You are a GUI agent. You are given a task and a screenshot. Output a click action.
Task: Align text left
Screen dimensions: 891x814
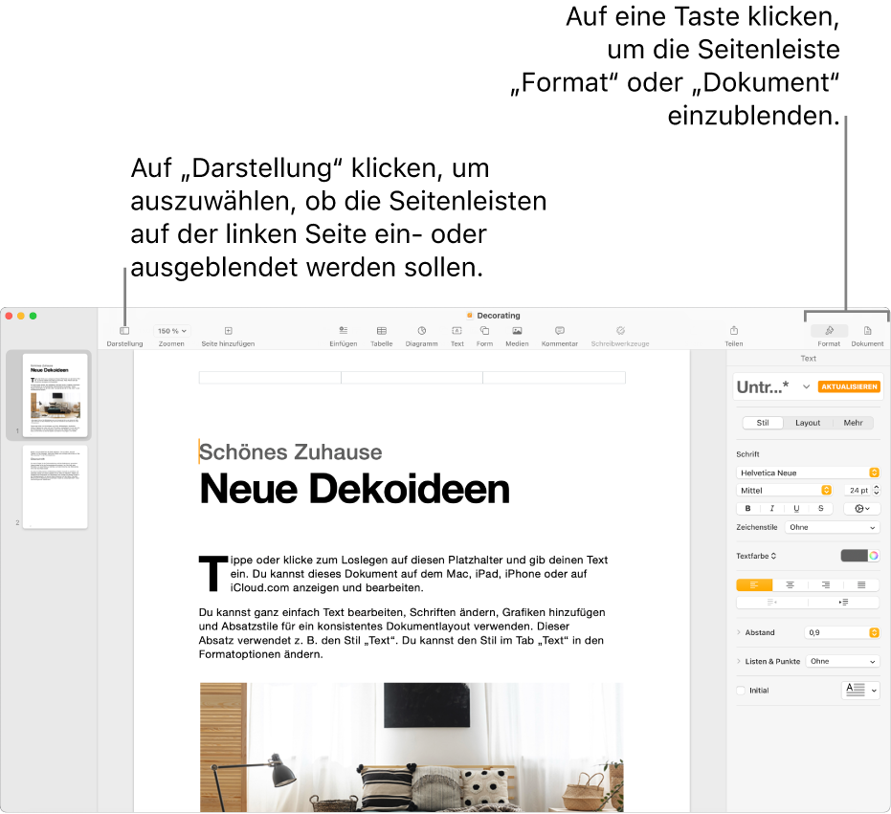coord(754,584)
